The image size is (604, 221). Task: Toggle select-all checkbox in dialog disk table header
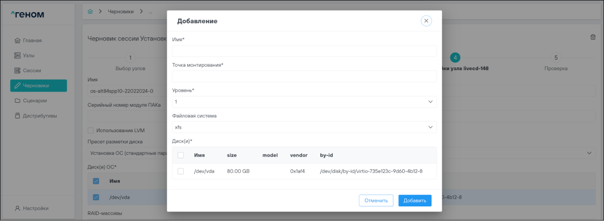pyautogui.click(x=180, y=155)
